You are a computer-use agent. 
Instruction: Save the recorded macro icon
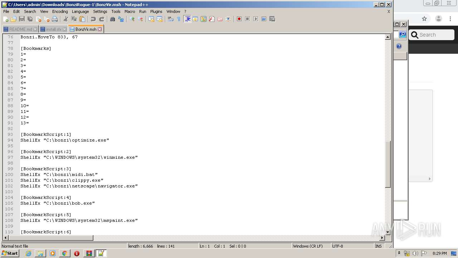pos(272,19)
